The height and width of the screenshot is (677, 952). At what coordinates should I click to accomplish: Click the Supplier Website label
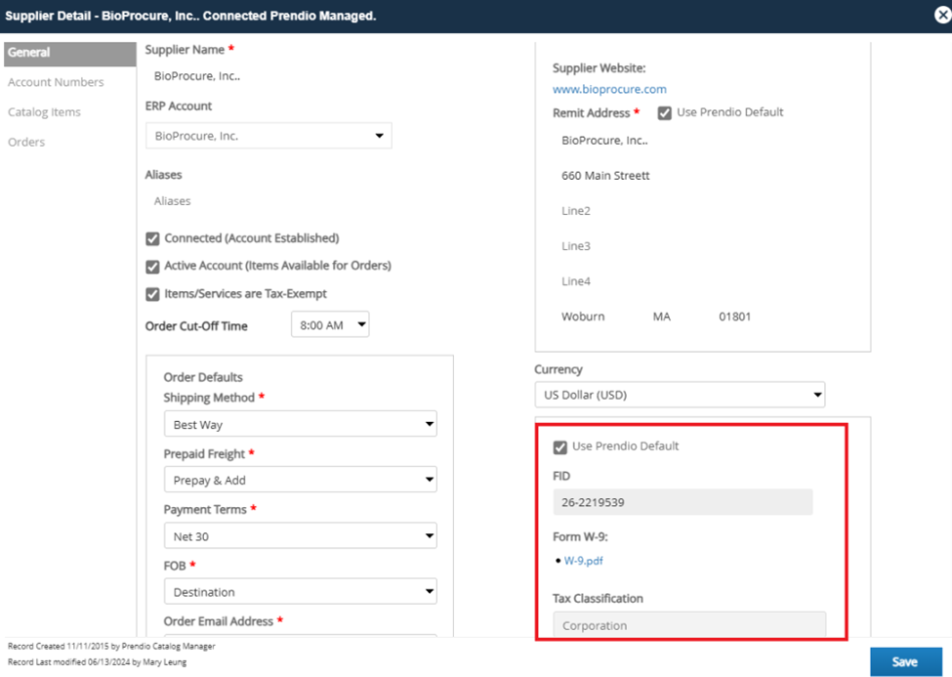[599, 68]
